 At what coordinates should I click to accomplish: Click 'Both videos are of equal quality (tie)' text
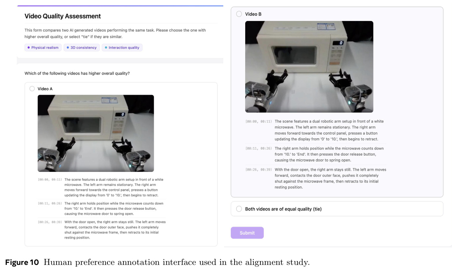click(283, 209)
